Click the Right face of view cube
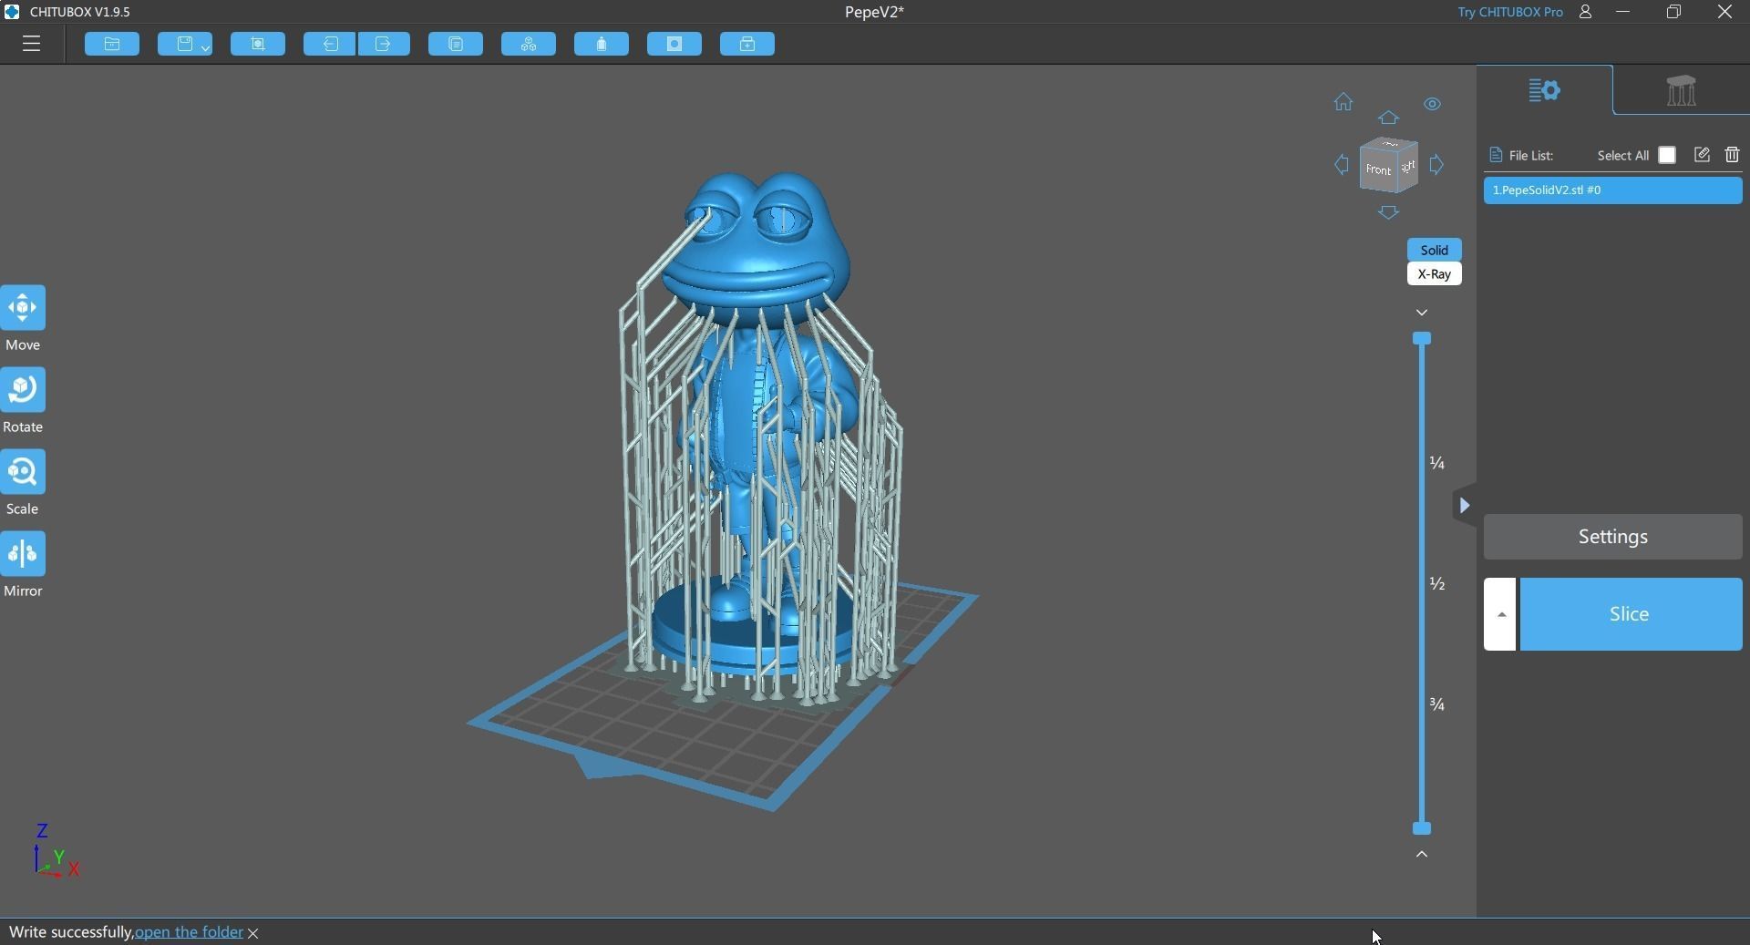1750x945 pixels. pos(1407,166)
